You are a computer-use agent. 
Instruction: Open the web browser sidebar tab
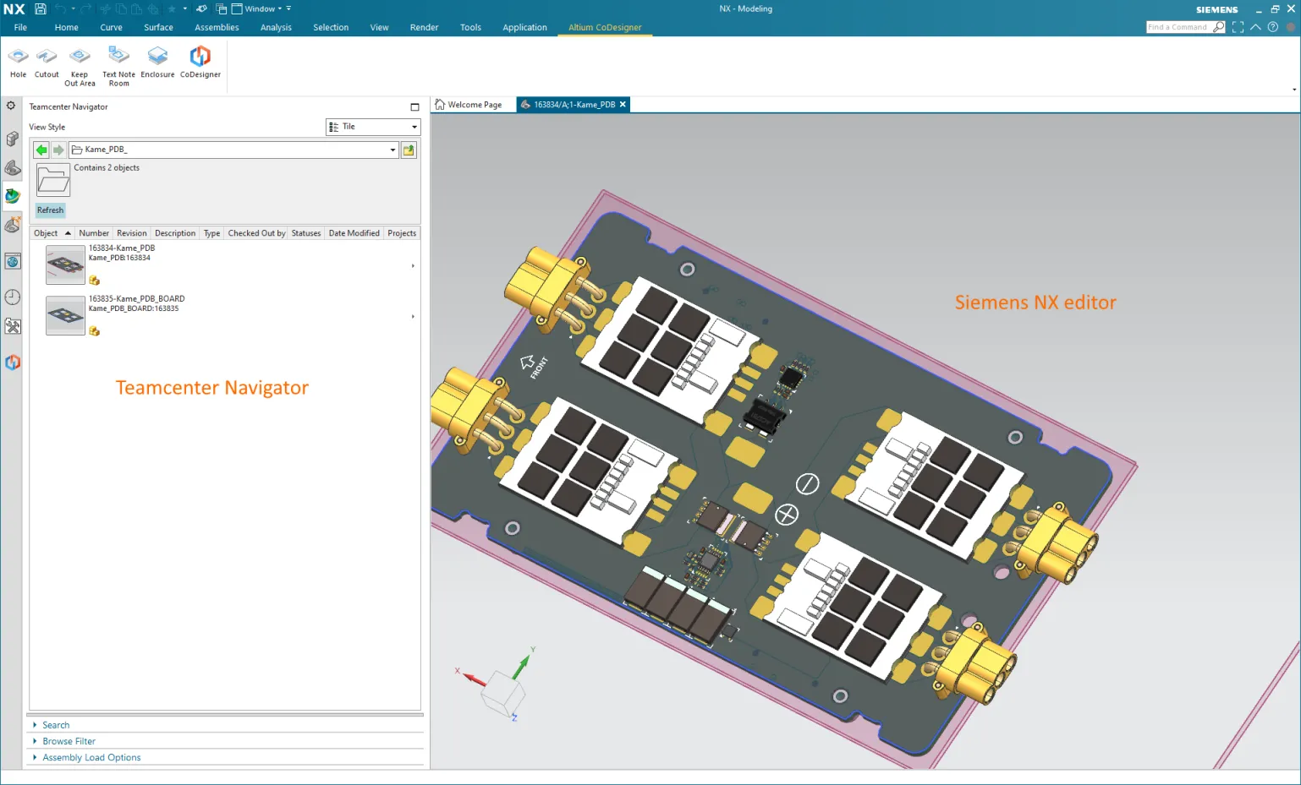(x=13, y=262)
